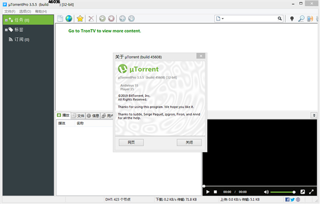Adjust the green player volume slider
The height and width of the screenshot is (204, 320).
pos(283,192)
